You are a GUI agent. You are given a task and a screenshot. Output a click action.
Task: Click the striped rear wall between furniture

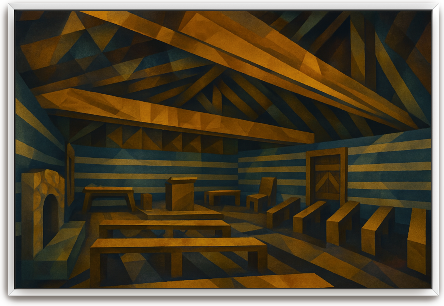coord(235,167)
